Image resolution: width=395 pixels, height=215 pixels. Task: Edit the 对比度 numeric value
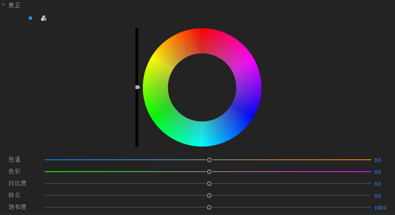[377, 184]
